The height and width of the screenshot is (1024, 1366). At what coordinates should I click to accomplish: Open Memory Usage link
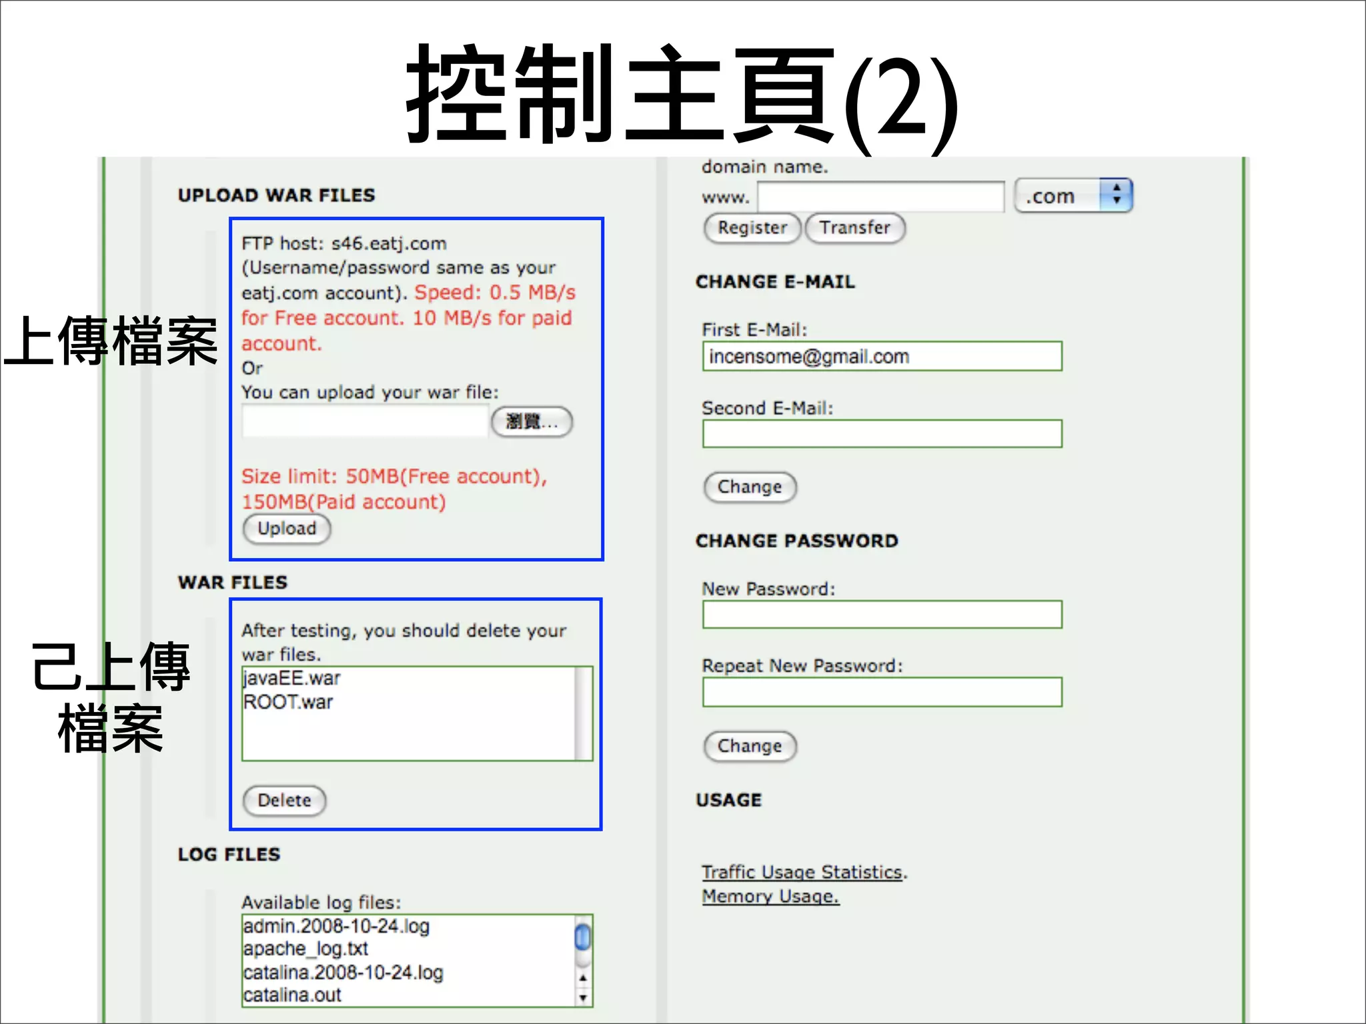pos(770,897)
